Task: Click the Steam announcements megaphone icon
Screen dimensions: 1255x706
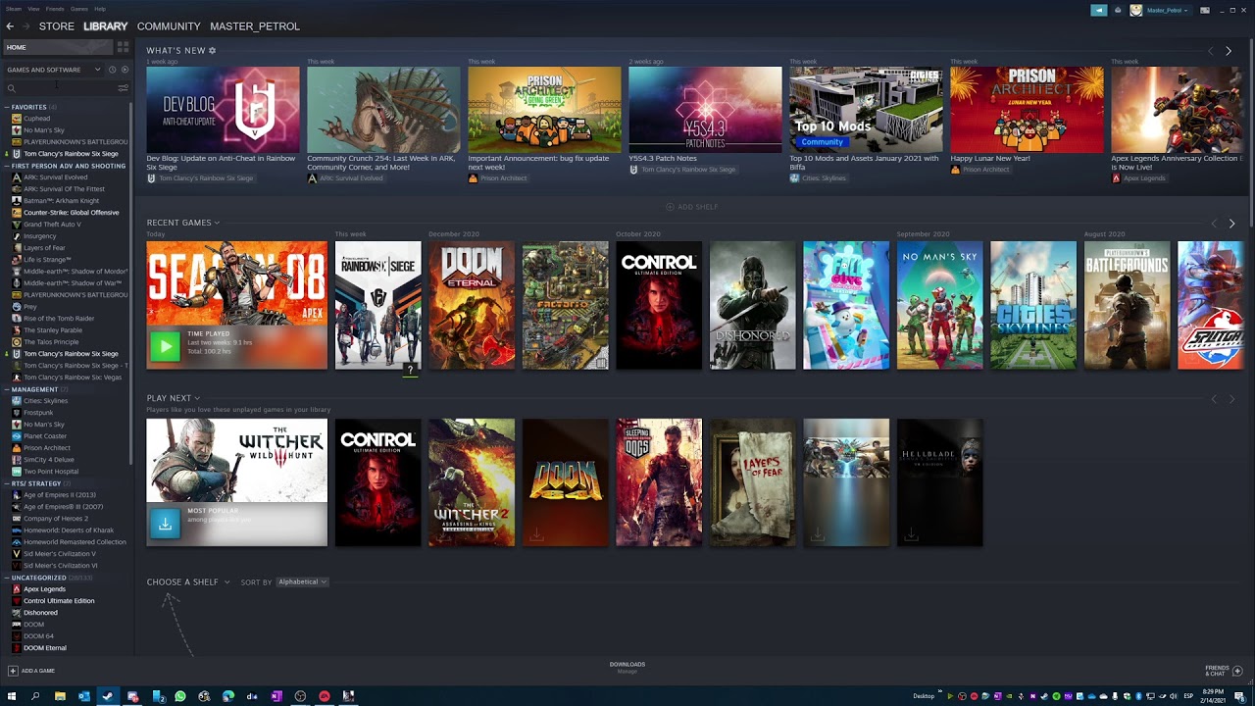Action: point(1098,10)
